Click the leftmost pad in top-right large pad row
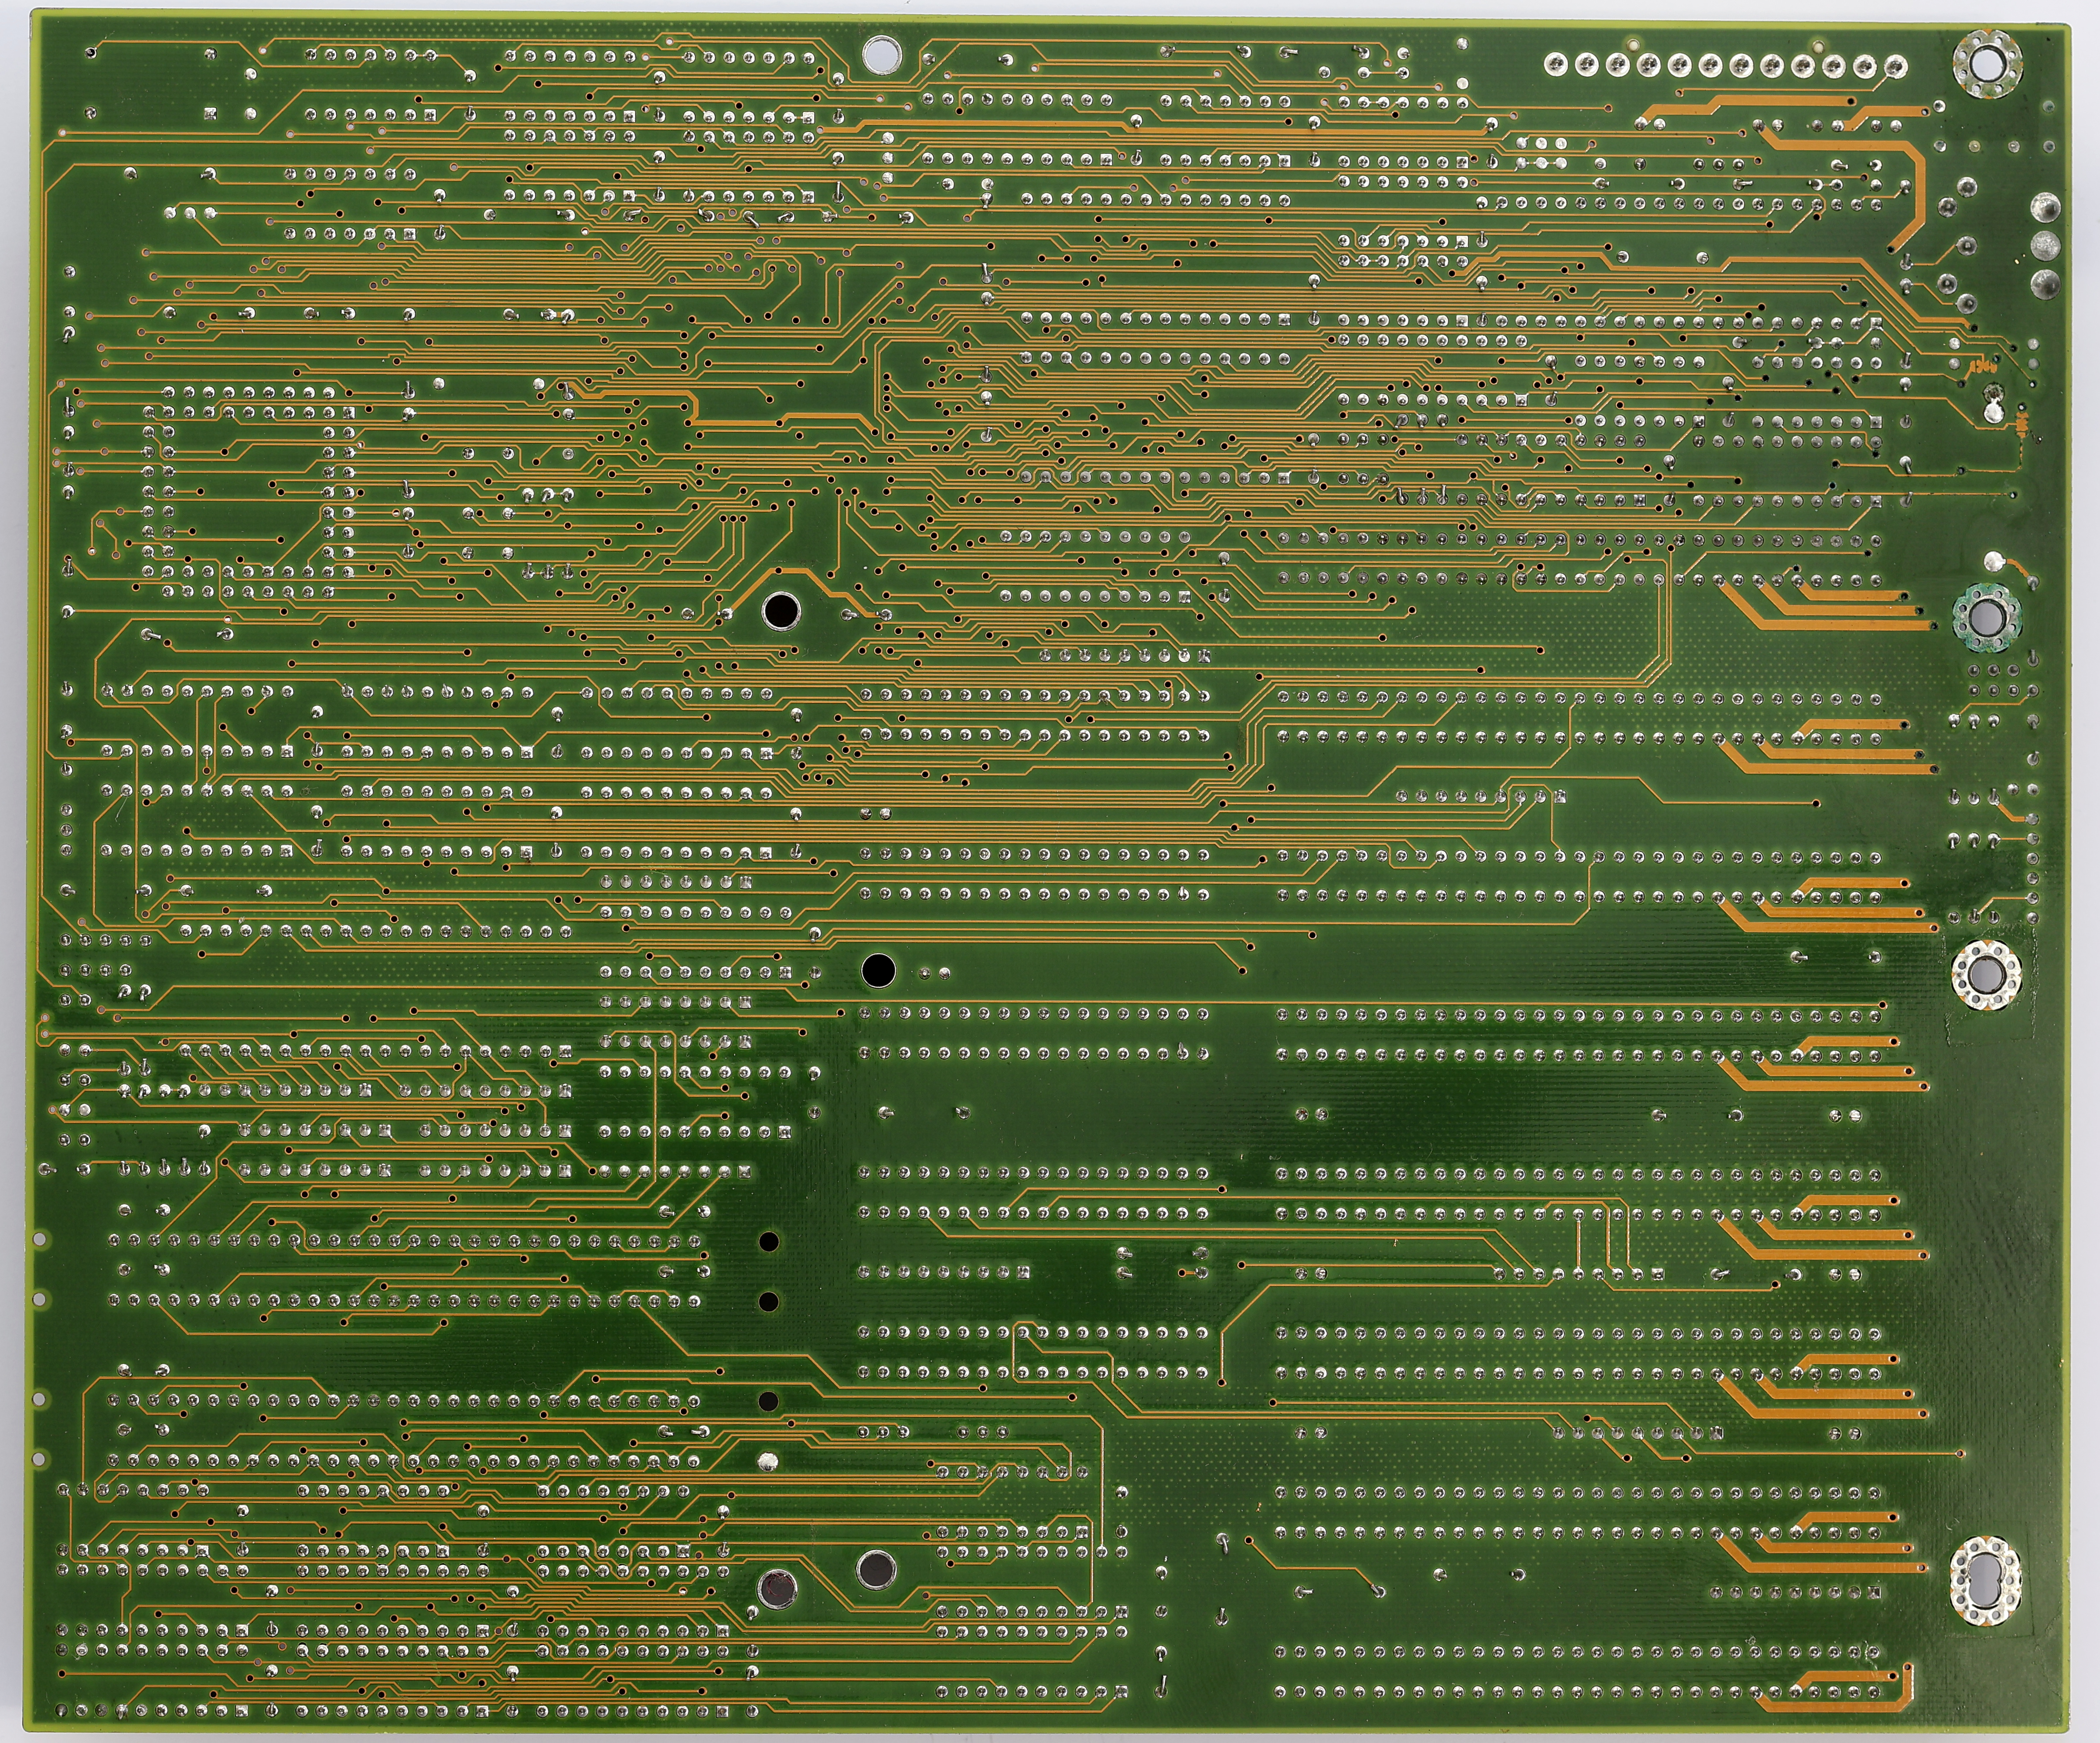Image resolution: width=2100 pixels, height=1743 pixels. point(1556,65)
